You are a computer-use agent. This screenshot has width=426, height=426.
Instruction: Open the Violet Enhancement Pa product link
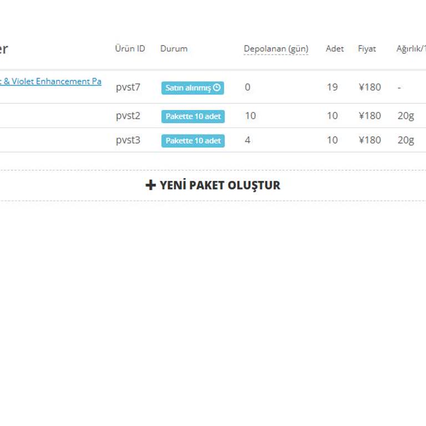click(x=50, y=81)
